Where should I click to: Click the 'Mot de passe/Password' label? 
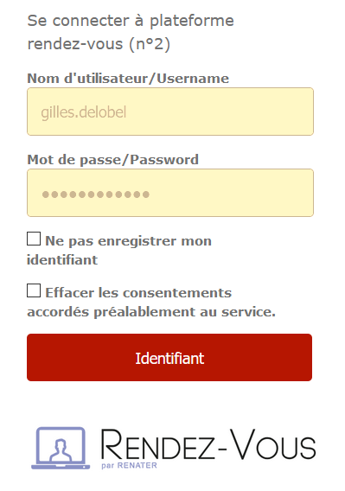click(112, 160)
